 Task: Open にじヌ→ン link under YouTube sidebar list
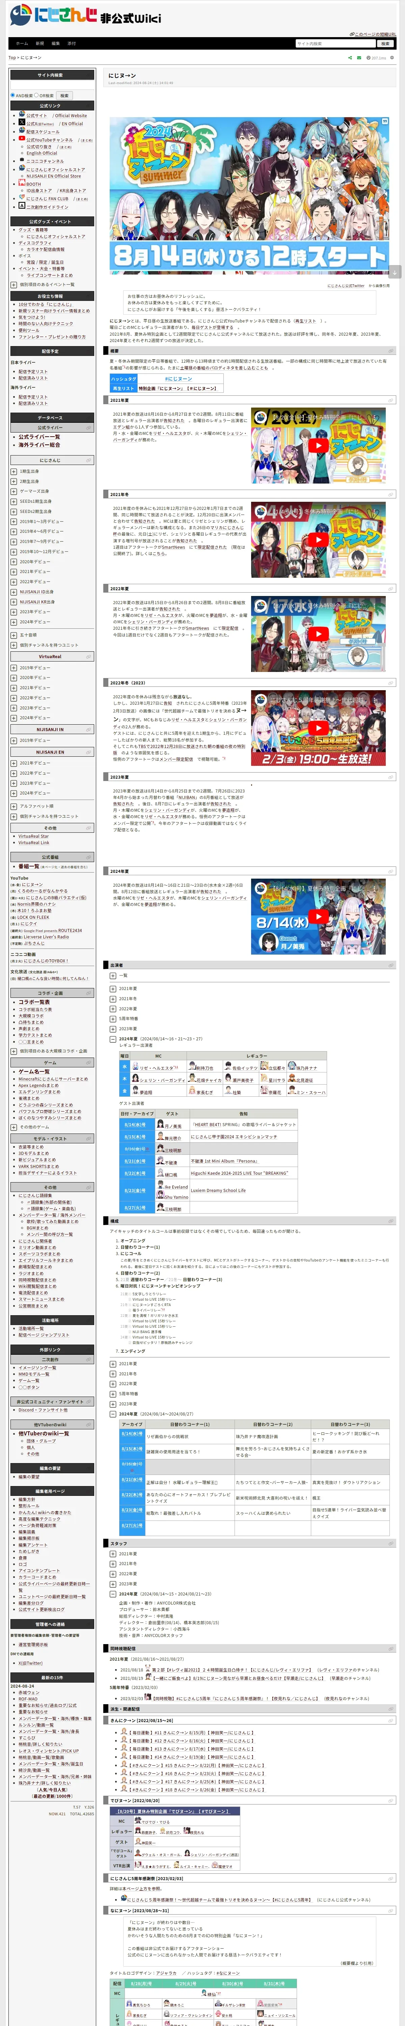32,885
